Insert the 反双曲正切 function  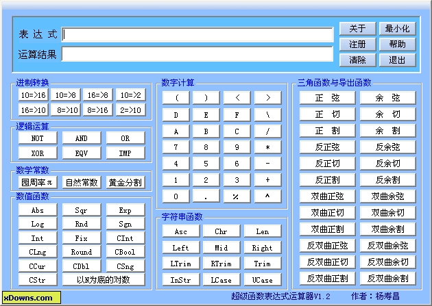point(327,262)
